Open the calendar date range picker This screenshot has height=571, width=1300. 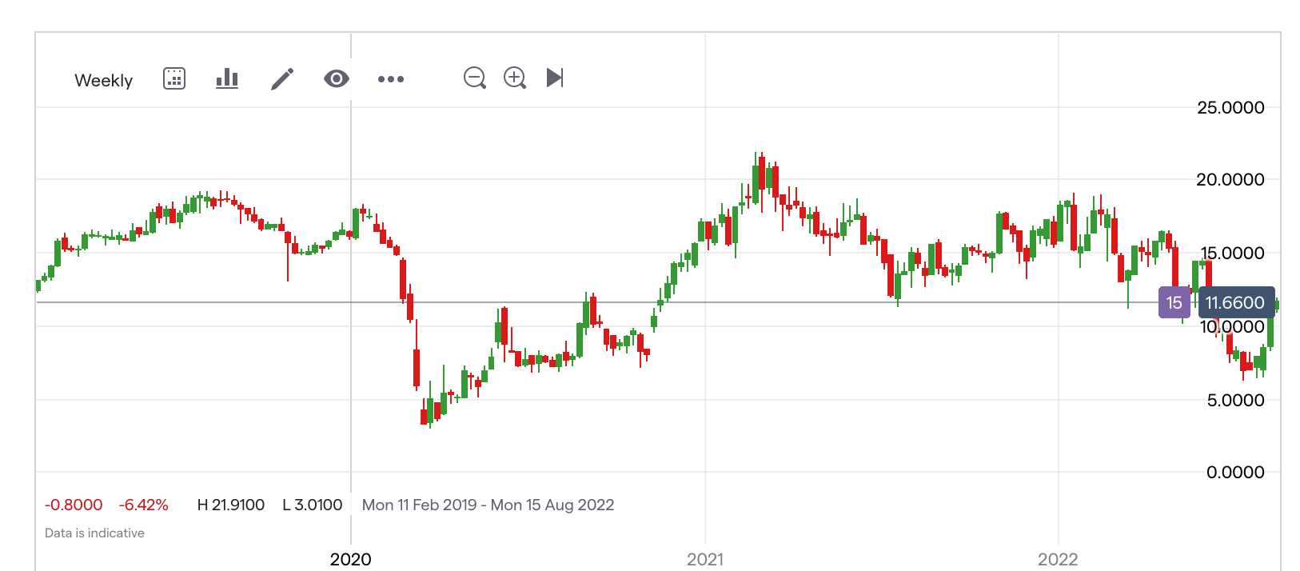click(x=174, y=78)
